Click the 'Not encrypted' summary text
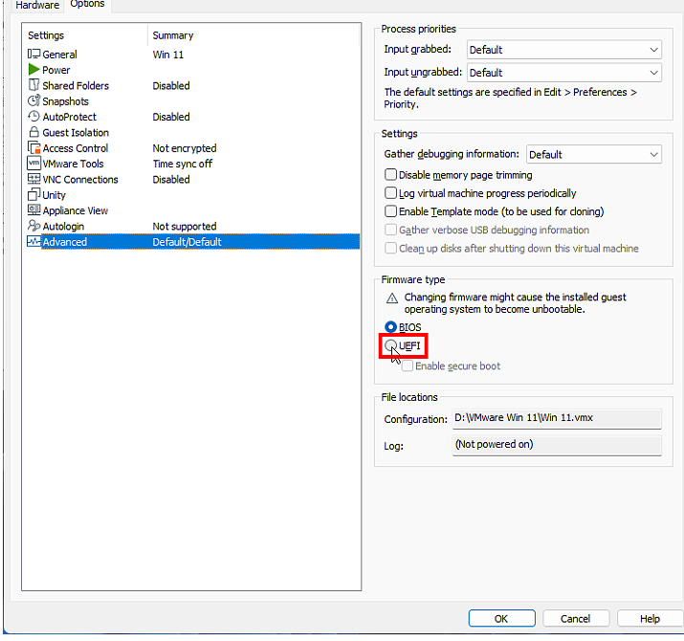 [184, 148]
